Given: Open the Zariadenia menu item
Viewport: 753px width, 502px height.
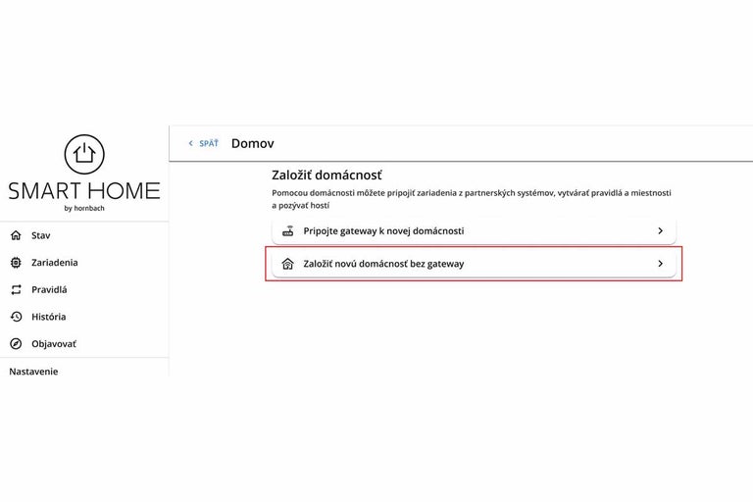Looking at the screenshot, I should tap(54, 263).
